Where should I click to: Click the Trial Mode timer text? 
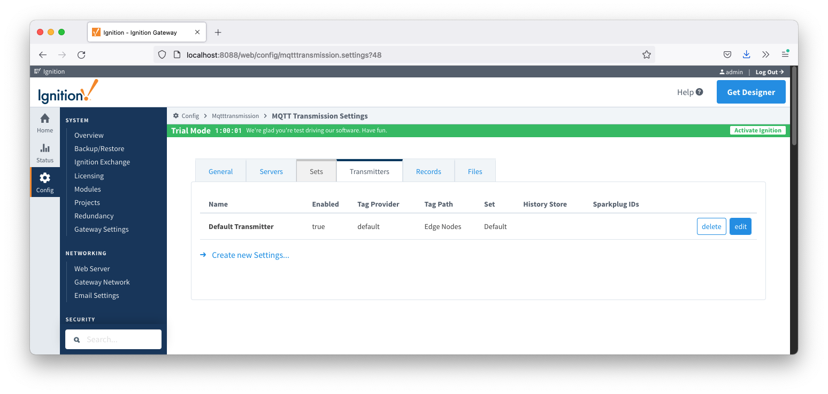click(228, 130)
